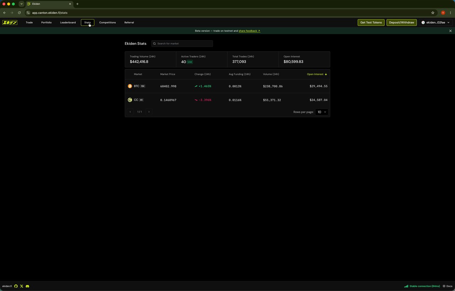This screenshot has width=455, height=291.
Task: Click the search magnifier icon
Action: [x=154, y=43]
